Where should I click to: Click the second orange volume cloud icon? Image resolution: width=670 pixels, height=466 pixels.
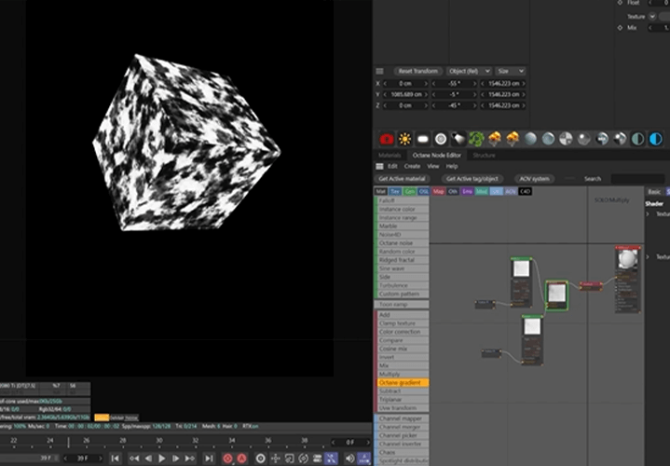[x=513, y=139]
